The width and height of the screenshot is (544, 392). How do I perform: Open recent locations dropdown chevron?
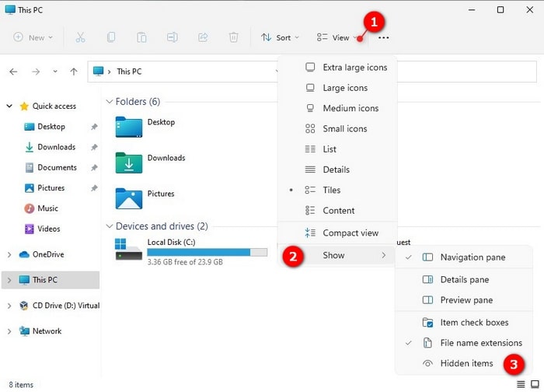click(55, 72)
